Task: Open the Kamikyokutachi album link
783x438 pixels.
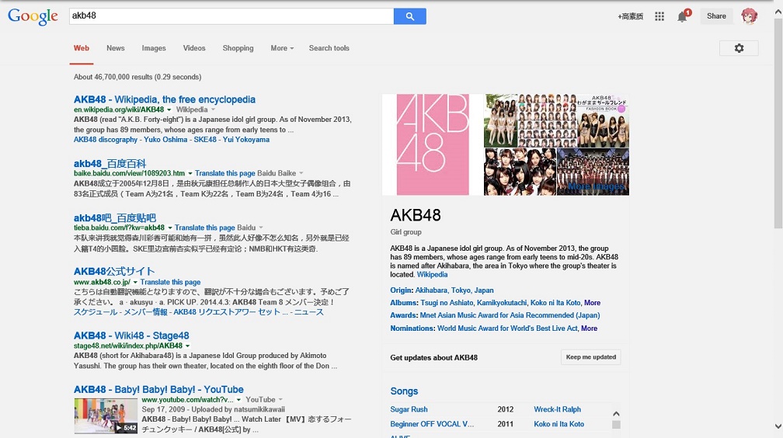Action: tap(501, 303)
